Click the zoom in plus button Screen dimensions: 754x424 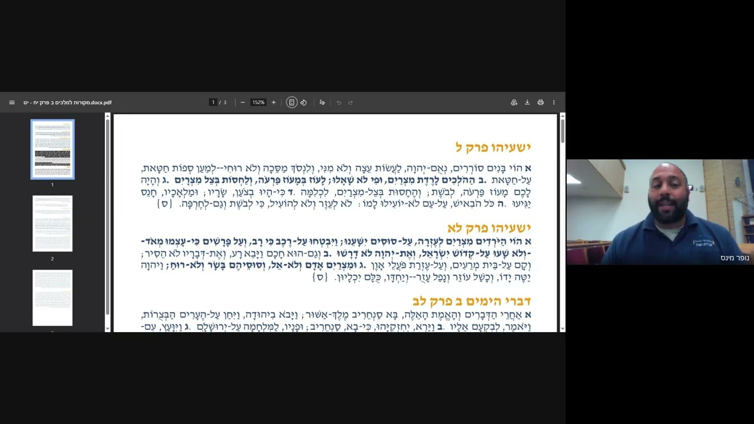273,102
